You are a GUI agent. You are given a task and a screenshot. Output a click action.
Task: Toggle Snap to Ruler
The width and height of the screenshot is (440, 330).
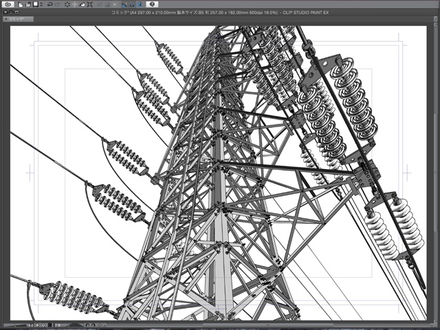tap(124, 4)
